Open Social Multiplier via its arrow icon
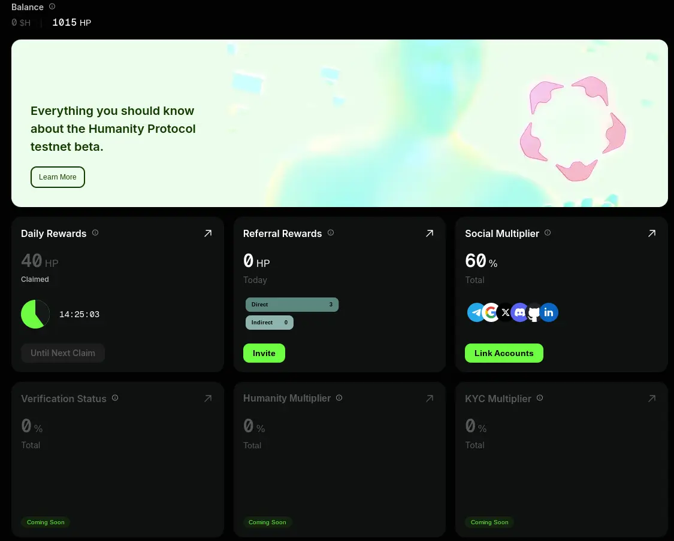 (x=652, y=233)
